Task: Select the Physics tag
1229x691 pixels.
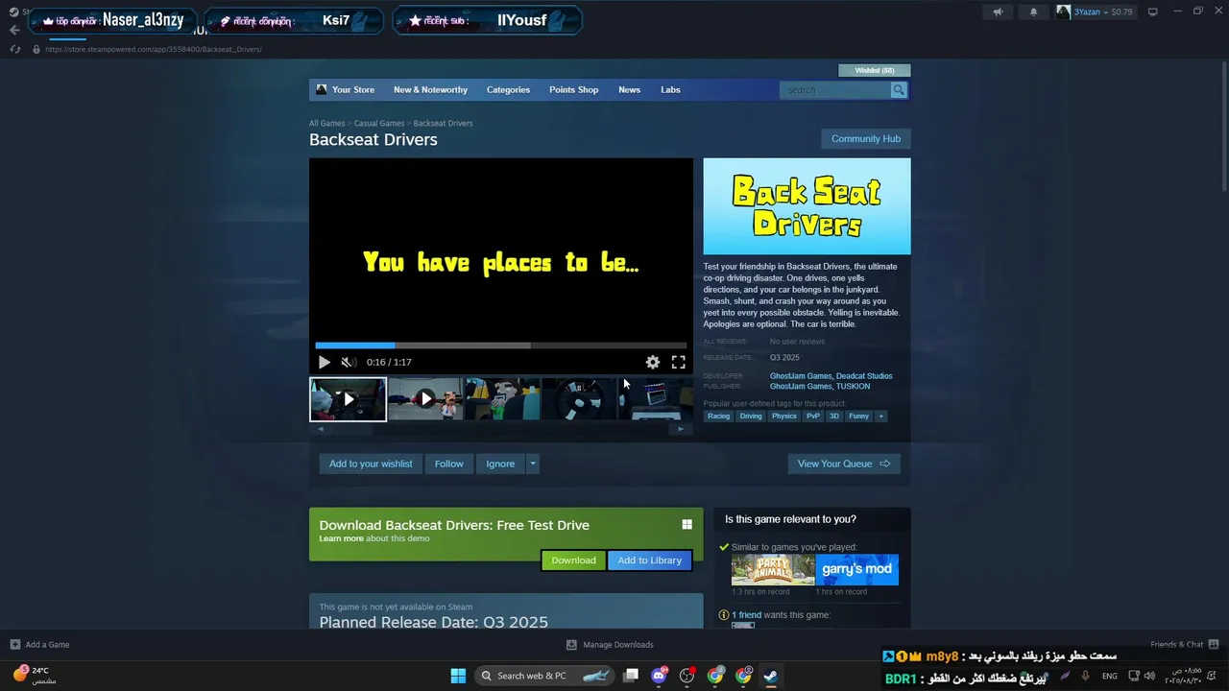Action: point(784,417)
